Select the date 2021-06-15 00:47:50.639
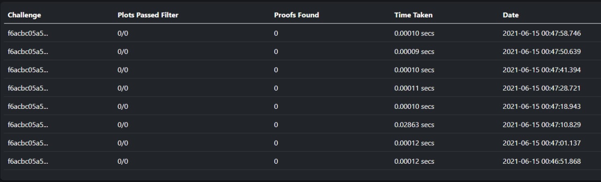601x182 pixels. (x=541, y=52)
